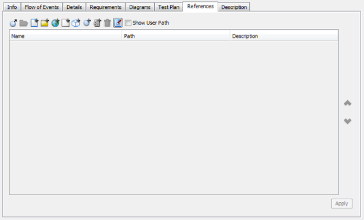Click the edit reference notepad icon
Viewport: 364px width, 220px height.
(118, 23)
